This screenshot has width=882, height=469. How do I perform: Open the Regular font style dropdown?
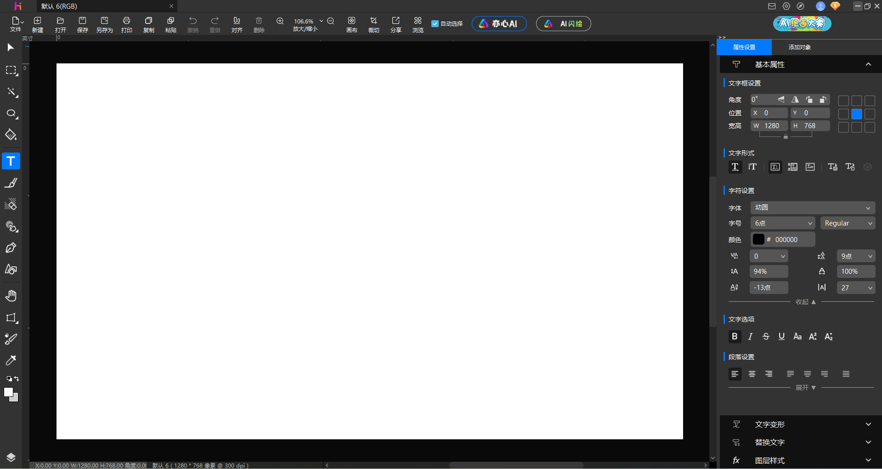(848, 223)
